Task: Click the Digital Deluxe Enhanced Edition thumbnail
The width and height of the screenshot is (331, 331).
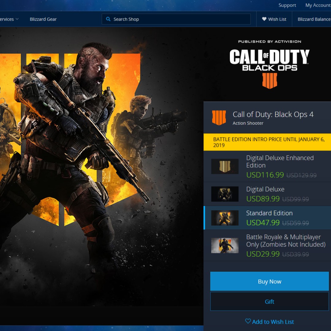Action: click(x=225, y=166)
